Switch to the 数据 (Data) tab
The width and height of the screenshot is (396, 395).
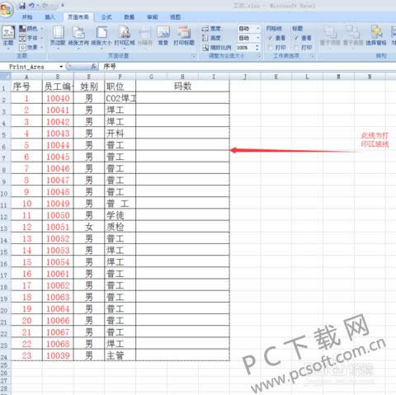coord(129,17)
